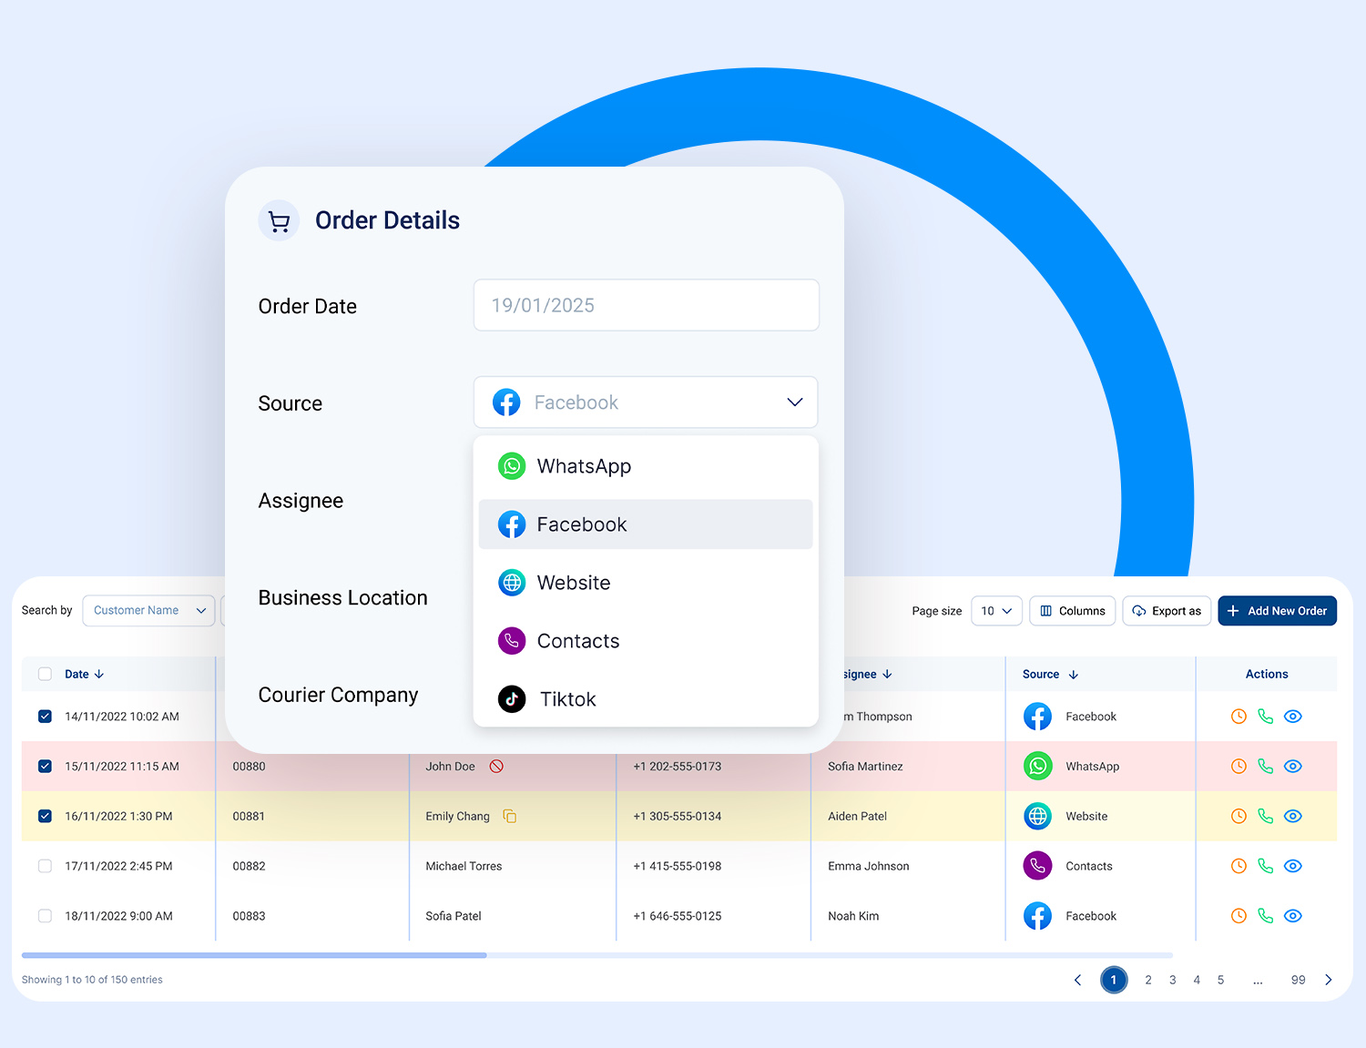Click the phone icon in the Sofia Patel row
The image size is (1366, 1048).
[x=1265, y=916]
